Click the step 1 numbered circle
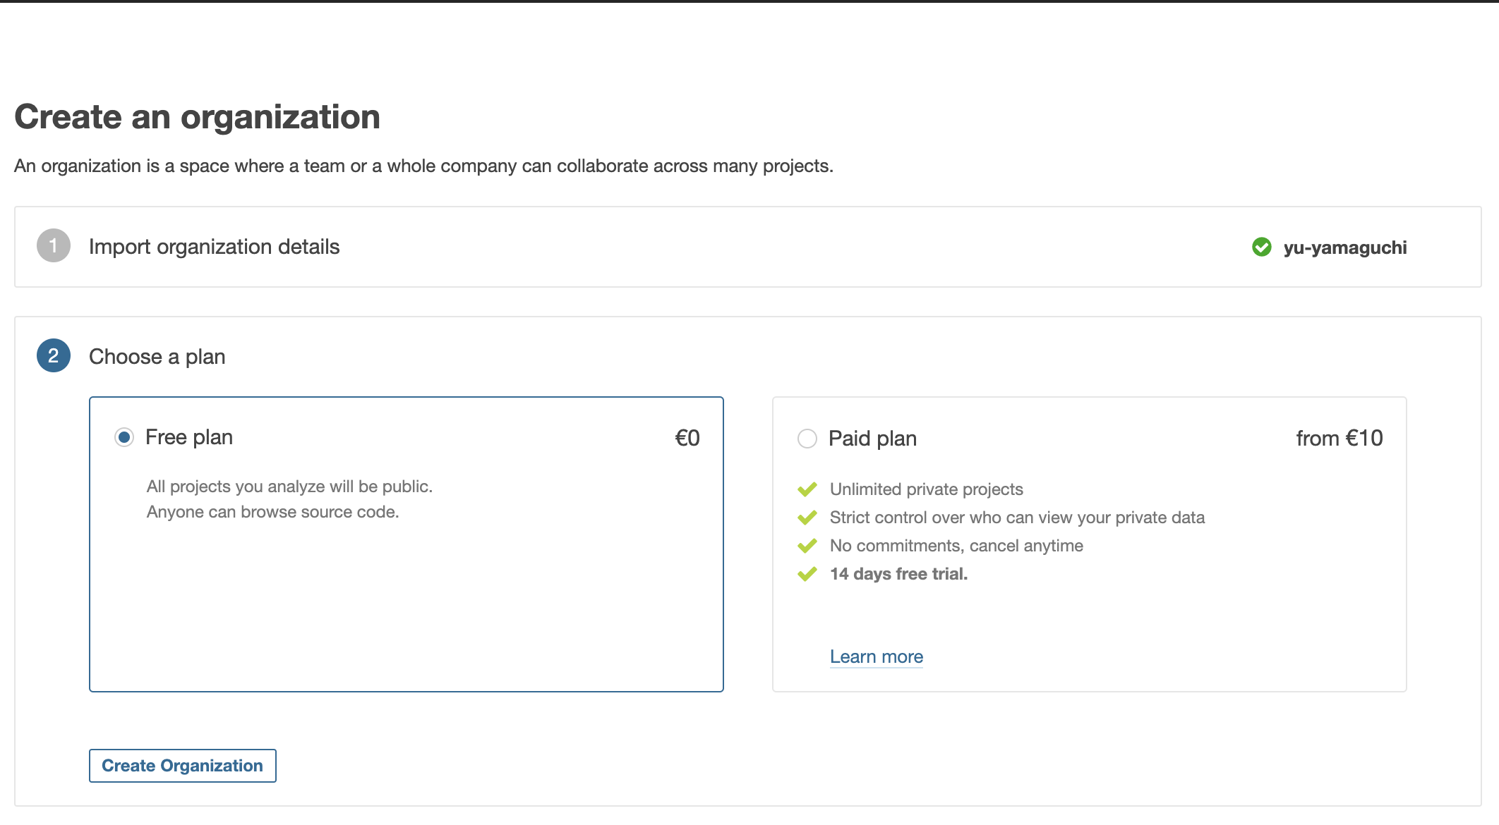This screenshot has width=1499, height=825. (52, 247)
